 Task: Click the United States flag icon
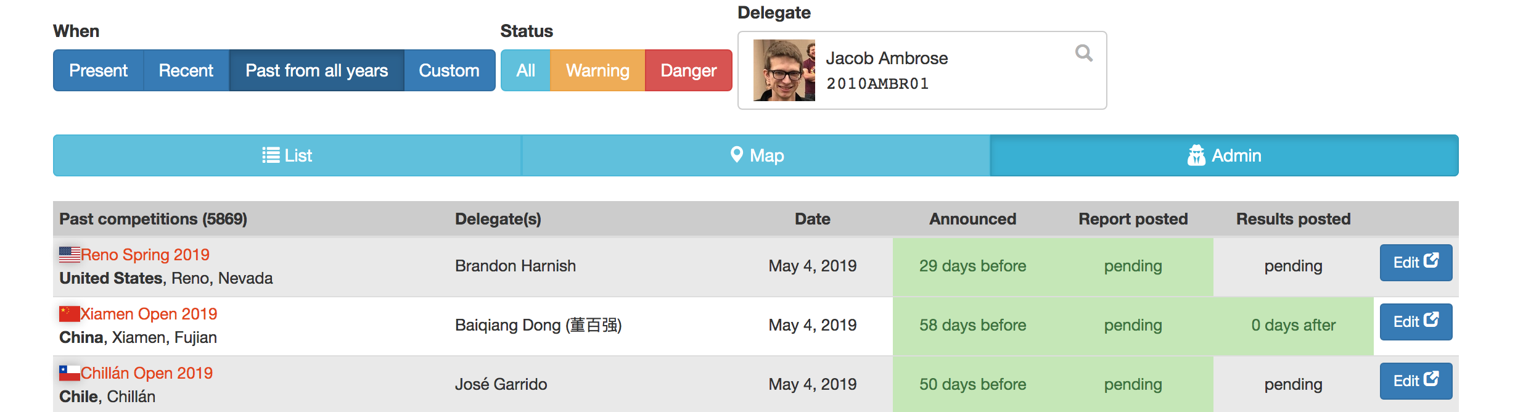click(x=70, y=254)
